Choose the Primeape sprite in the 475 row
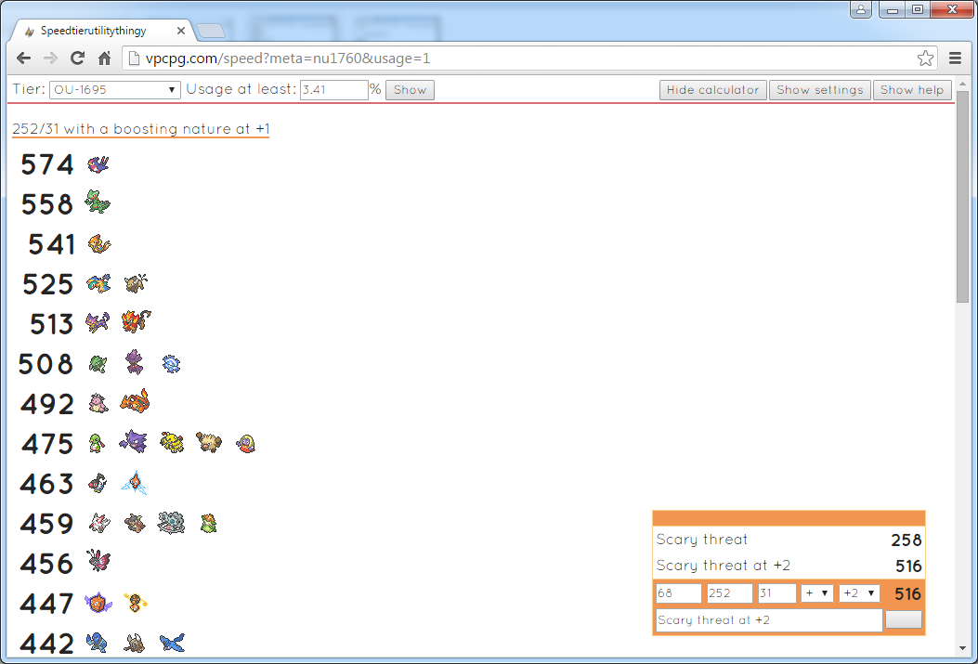Screen dimensions: 978x664 [208, 442]
